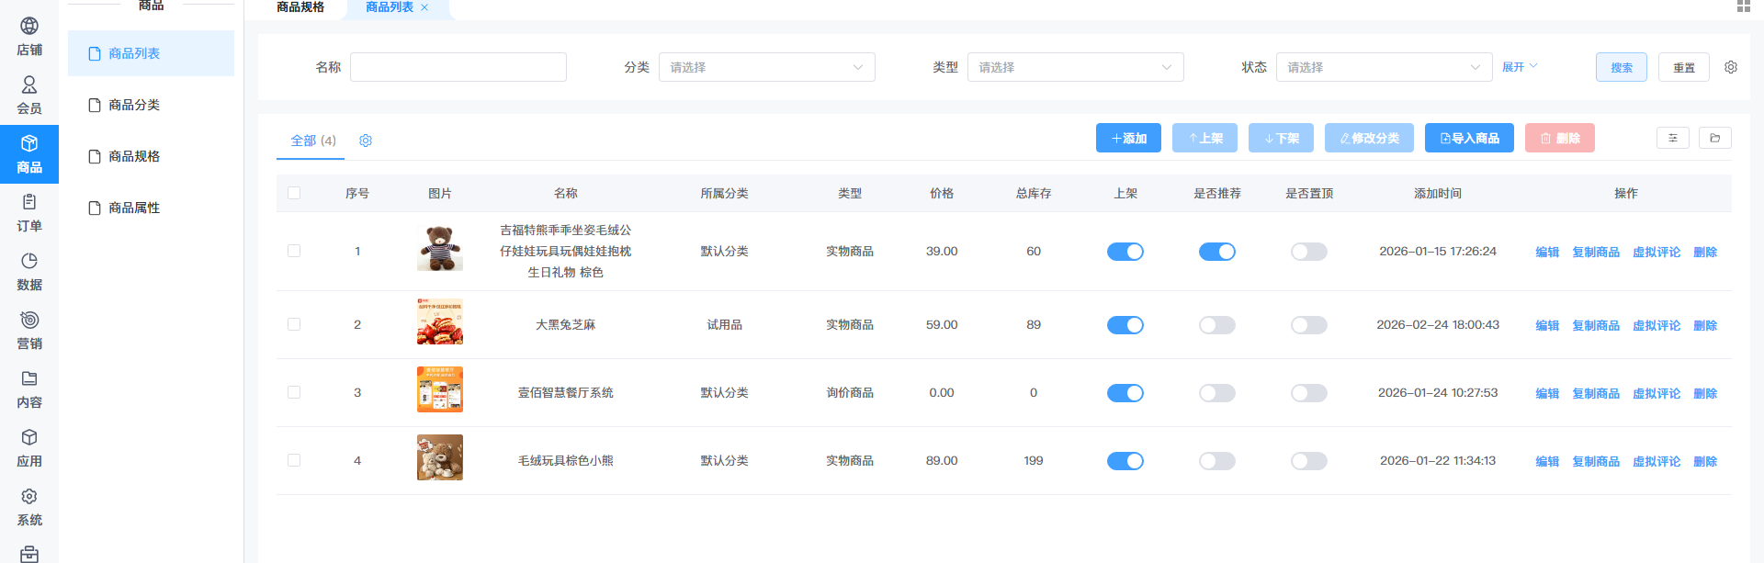This screenshot has height=563, width=1764.
Task: Toggle 上架 switch for 毛绒玩具棕色小熊
Action: click(1125, 461)
